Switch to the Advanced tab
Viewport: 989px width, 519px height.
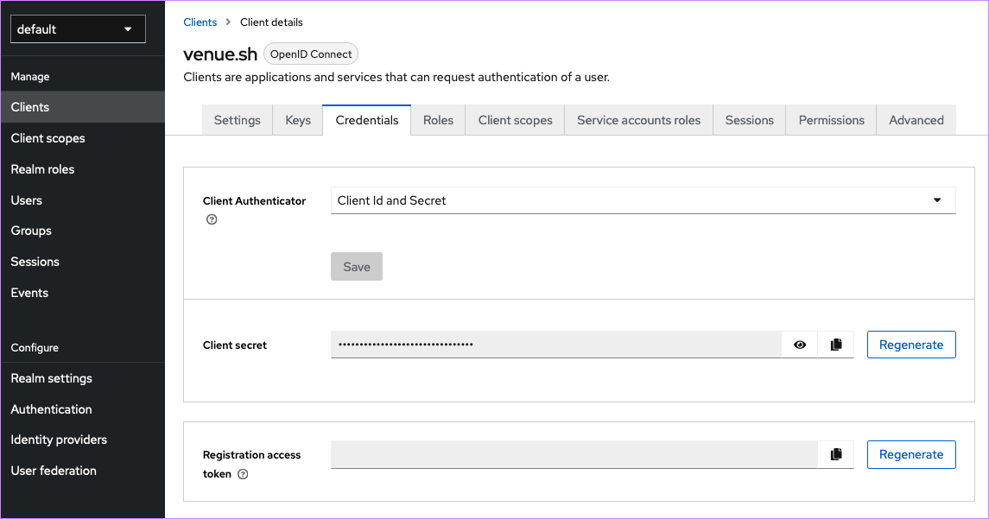pyautogui.click(x=916, y=120)
